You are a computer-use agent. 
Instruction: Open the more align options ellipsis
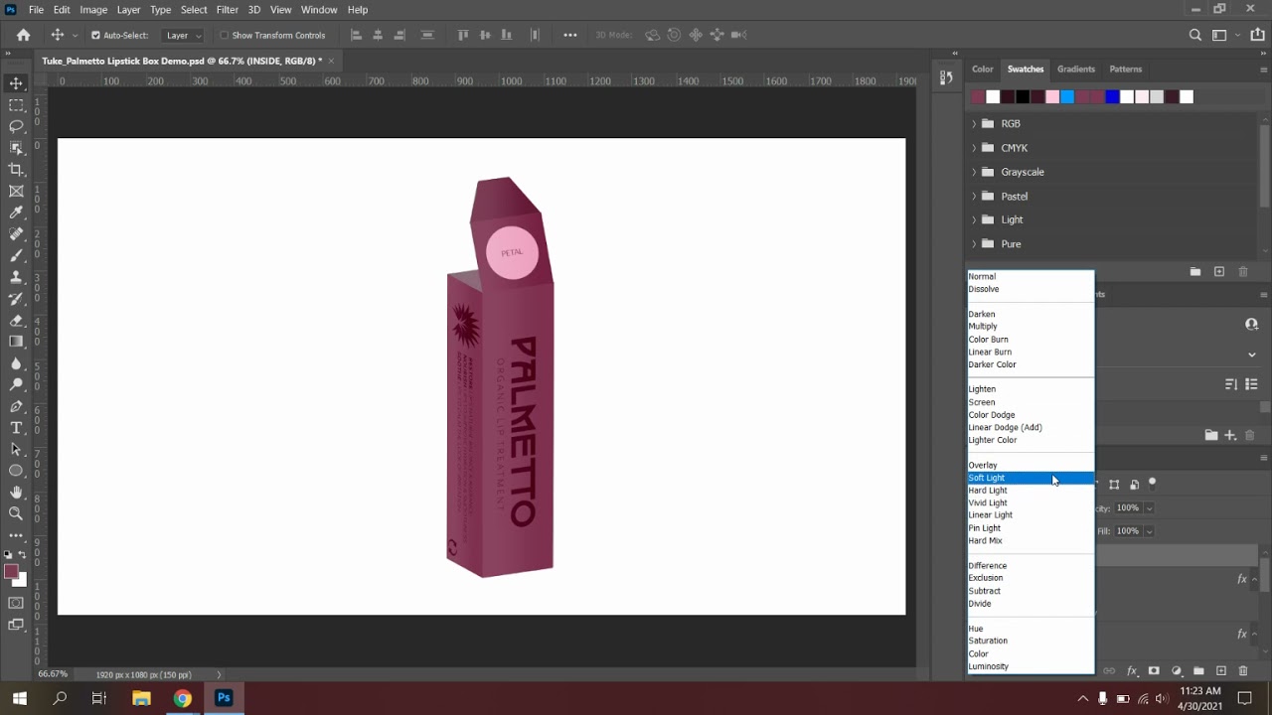coord(570,35)
